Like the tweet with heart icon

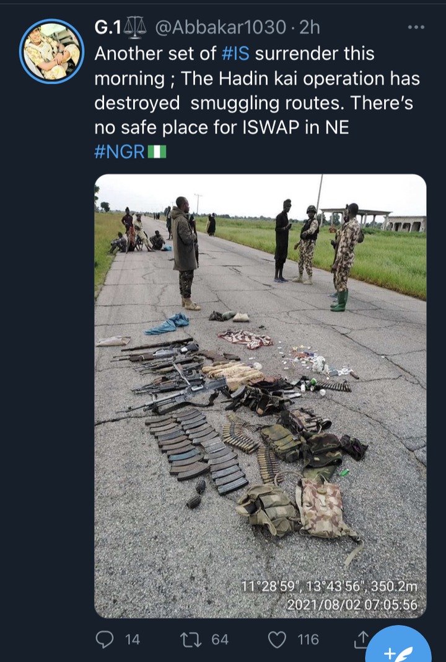click(278, 640)
